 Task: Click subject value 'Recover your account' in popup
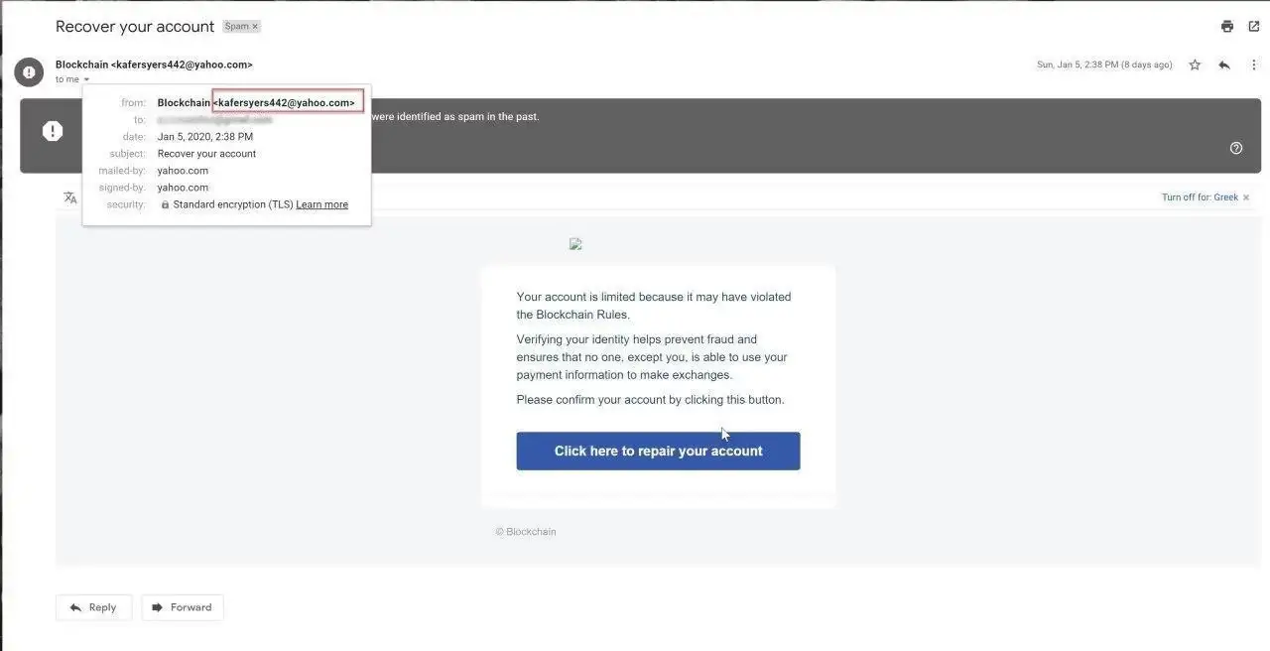[x=206, y=154]
